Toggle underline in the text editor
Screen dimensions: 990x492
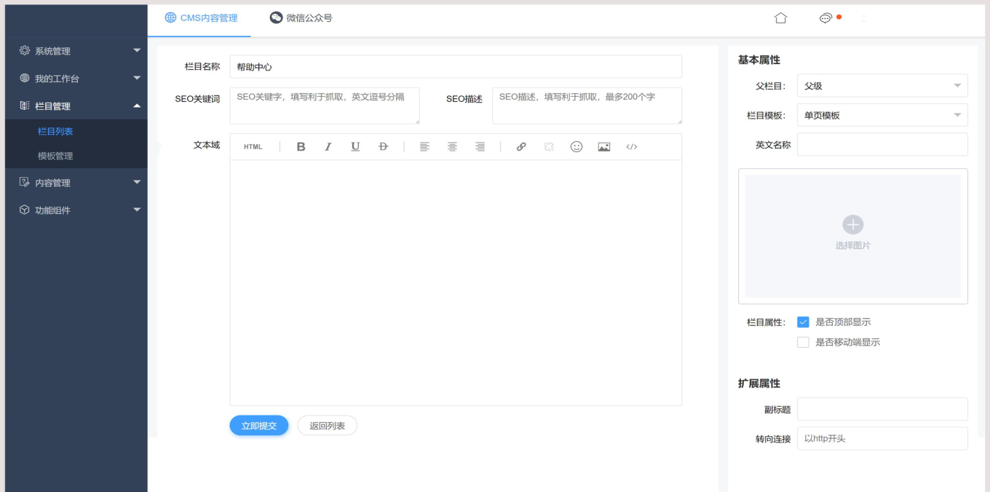coord(355,147)
